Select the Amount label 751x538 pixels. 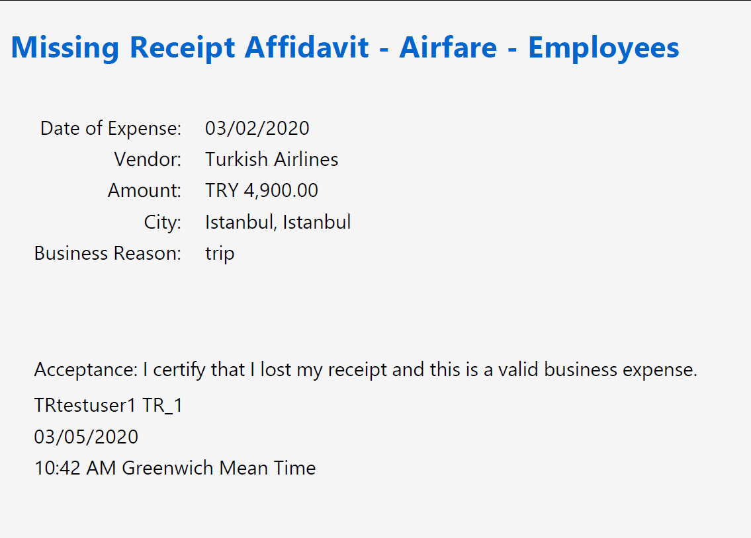[144, 190]
